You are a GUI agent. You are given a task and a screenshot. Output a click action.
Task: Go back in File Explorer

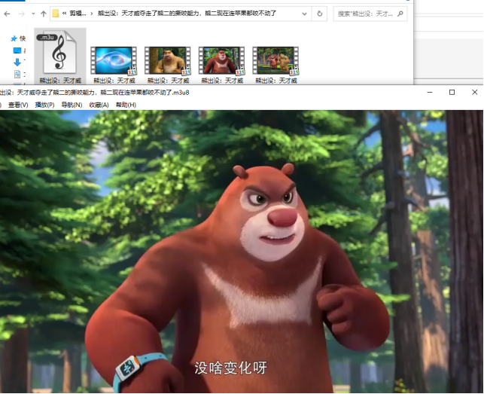click(7, 14)
